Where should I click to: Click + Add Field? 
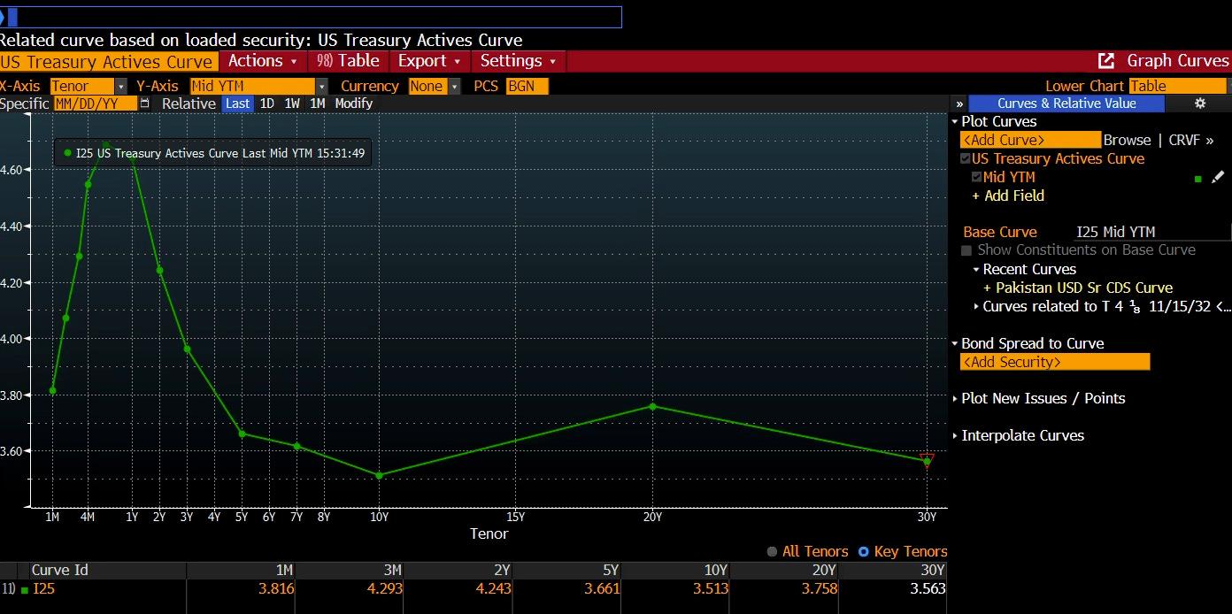[1008, 196]
